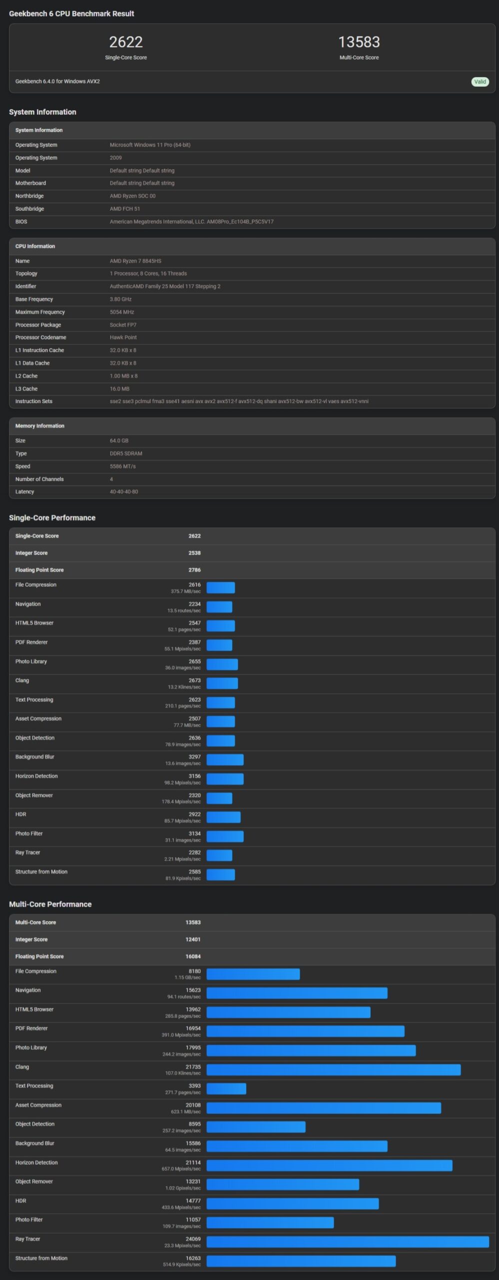
Task: Select the instruction sets list starting sse2
Action: click(239, 401)
